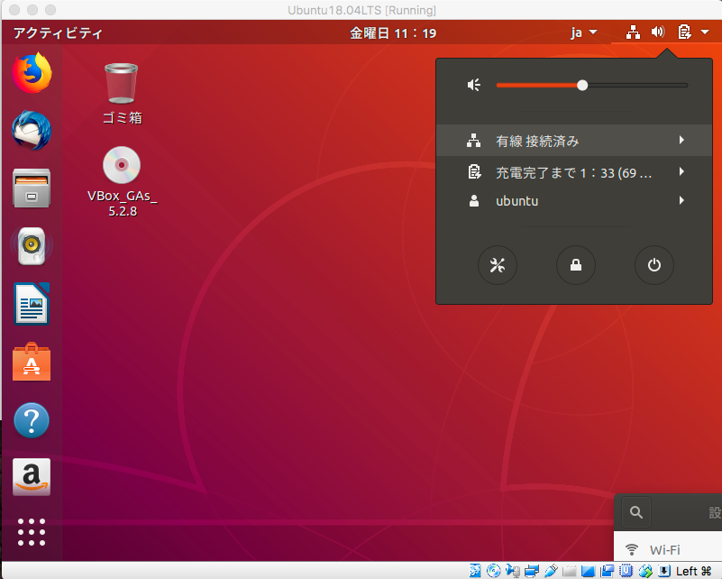Click VirtualBox audio status icon
Image resolution: width=722 pixels, height=579 pixels.
pyautogui.click(x=513, y=571)
